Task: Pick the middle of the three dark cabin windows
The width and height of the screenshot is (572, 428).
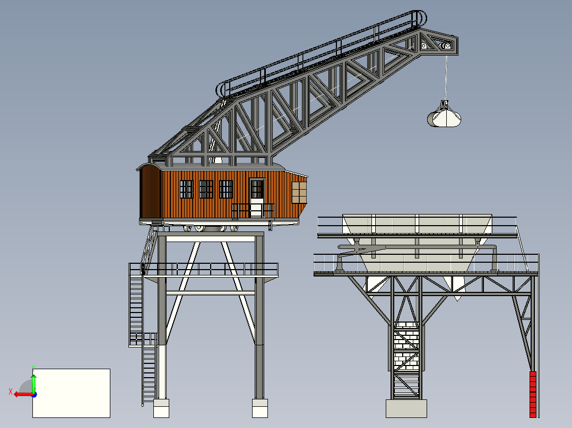Action: [206, 190]
